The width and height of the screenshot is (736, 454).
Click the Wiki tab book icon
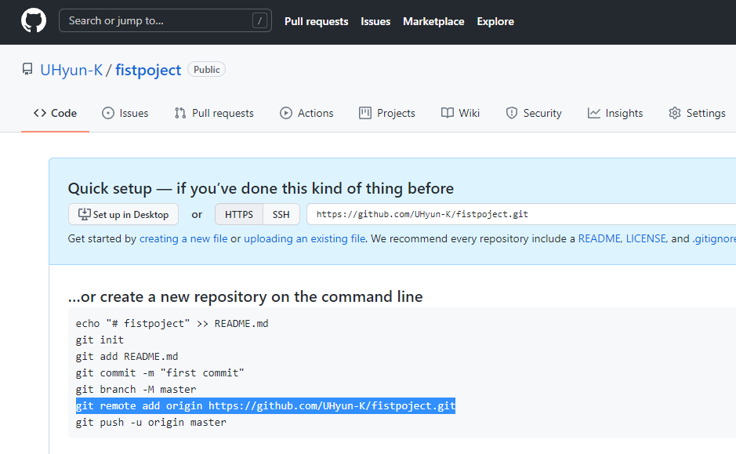tap(448, 113)
